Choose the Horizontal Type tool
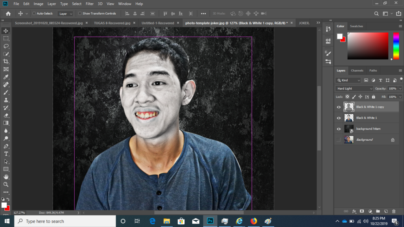 (x=6, y=154)
